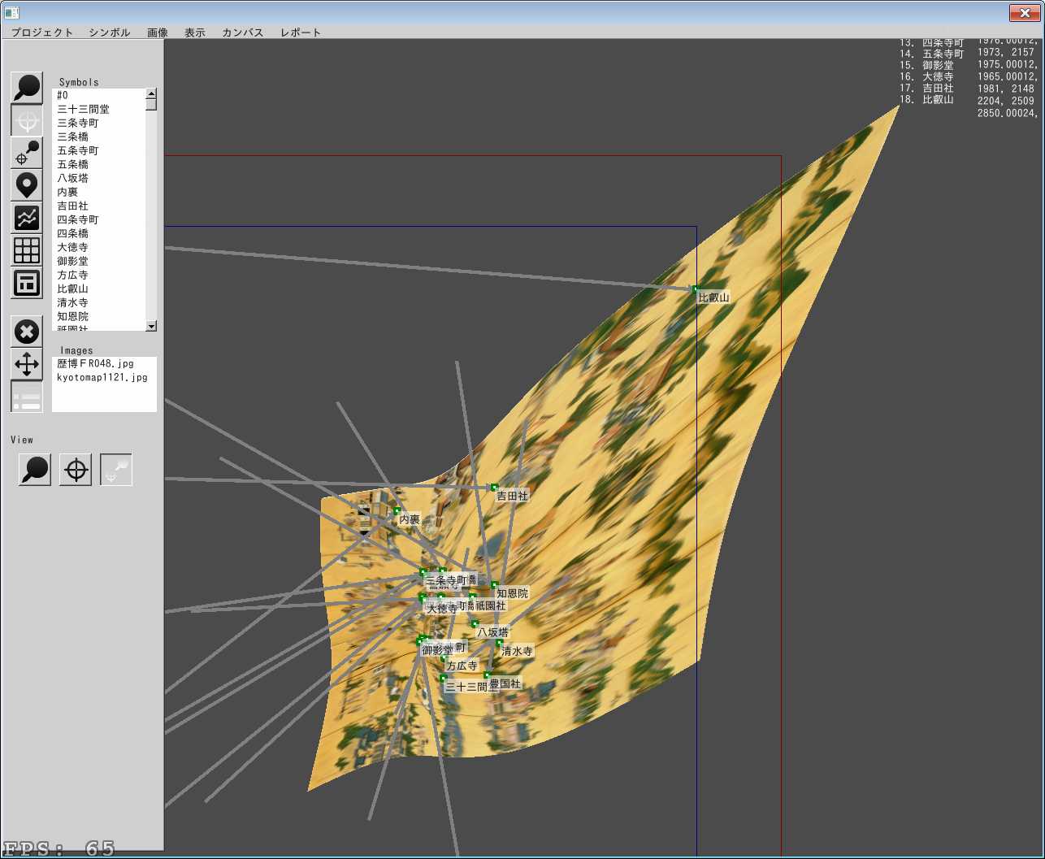
Task: Click the speech bubble icon under View
Action: point(35,470)
